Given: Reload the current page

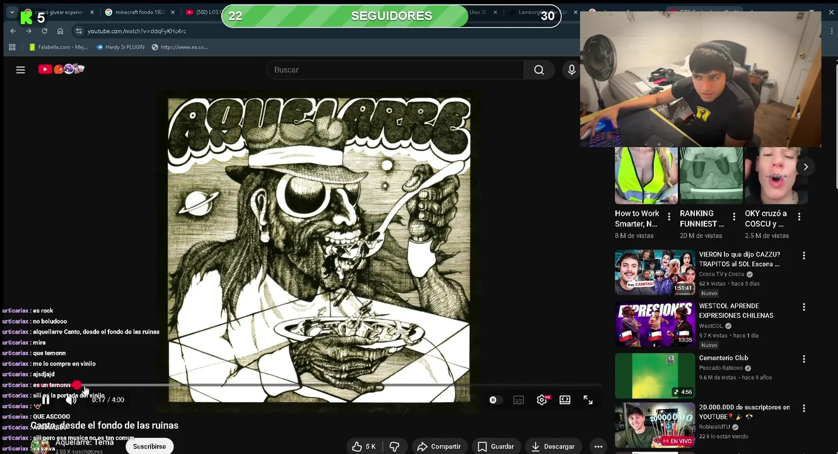Looking at the screenshot, I should (44, 31).
